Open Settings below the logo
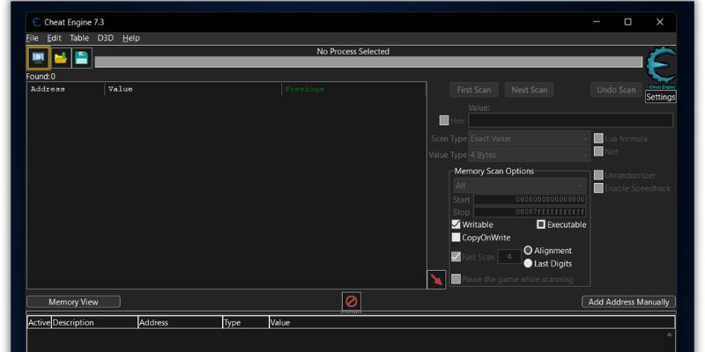 pyautogui.click(x=660, y=97)
